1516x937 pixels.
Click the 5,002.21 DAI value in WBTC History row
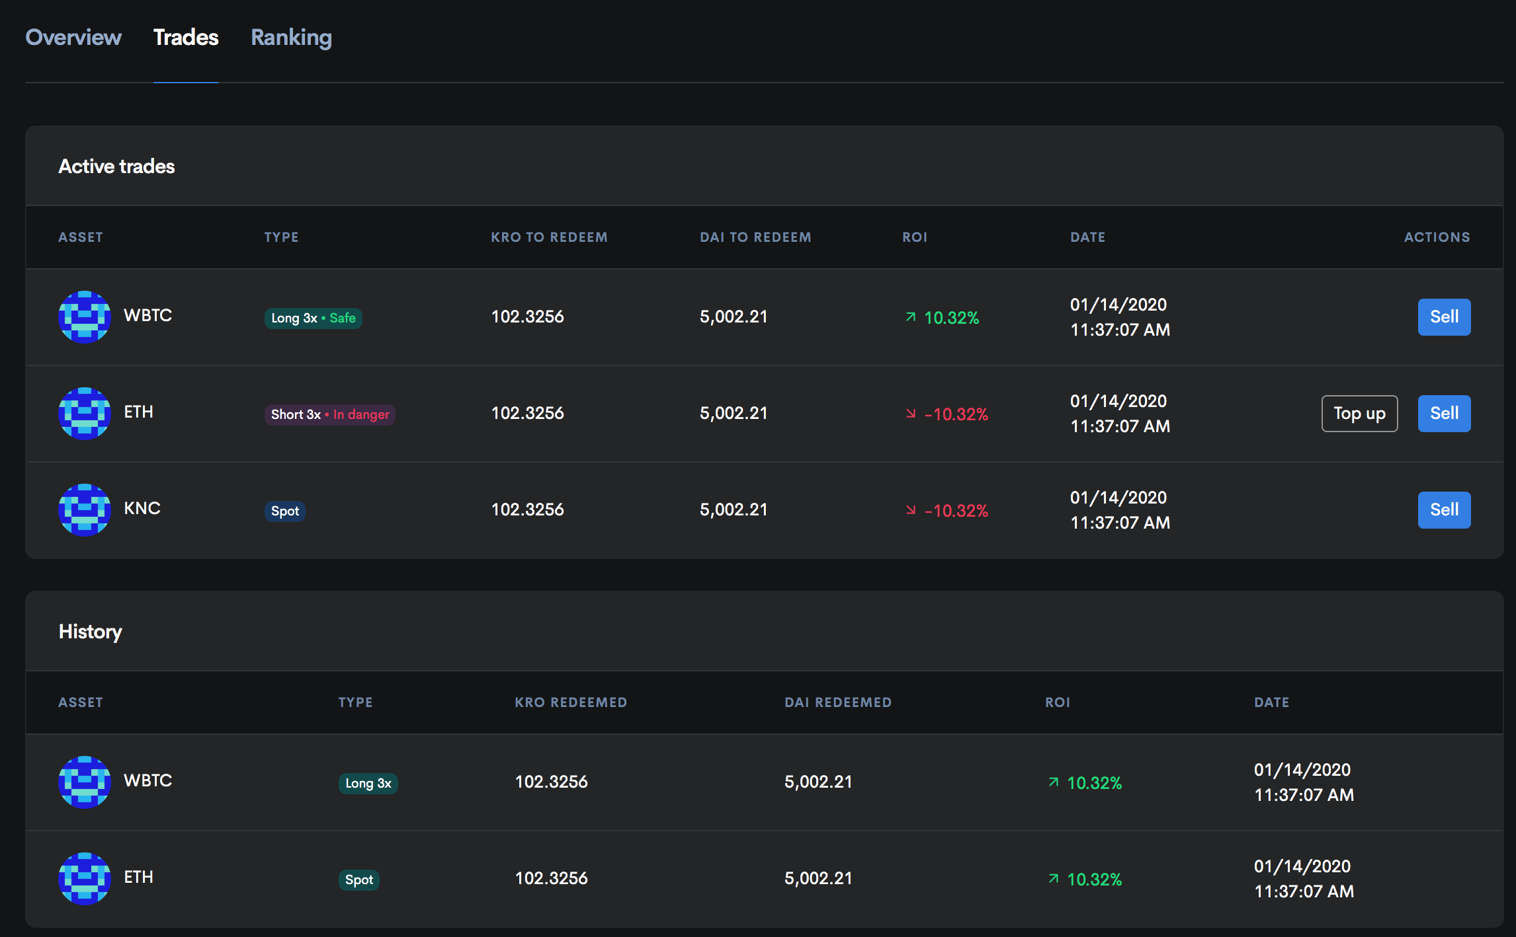[818, 782]
